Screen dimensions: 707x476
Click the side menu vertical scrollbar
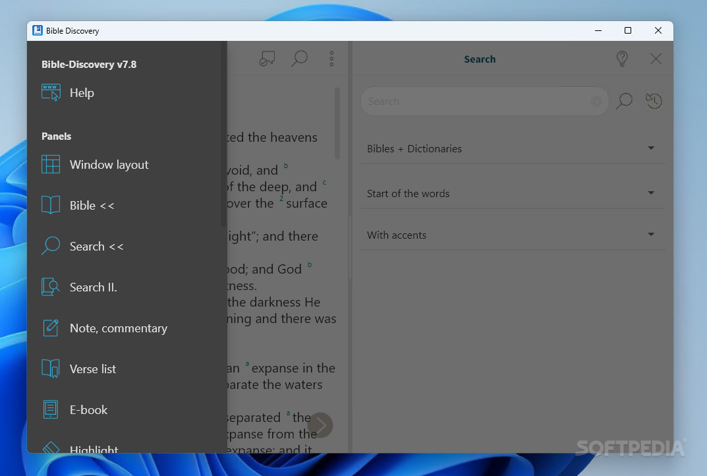223,134
